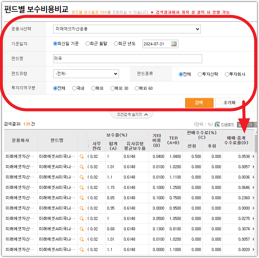Select 해외 60 region radio
This screenshot has width=259, height=258.
tap(137, 88)
